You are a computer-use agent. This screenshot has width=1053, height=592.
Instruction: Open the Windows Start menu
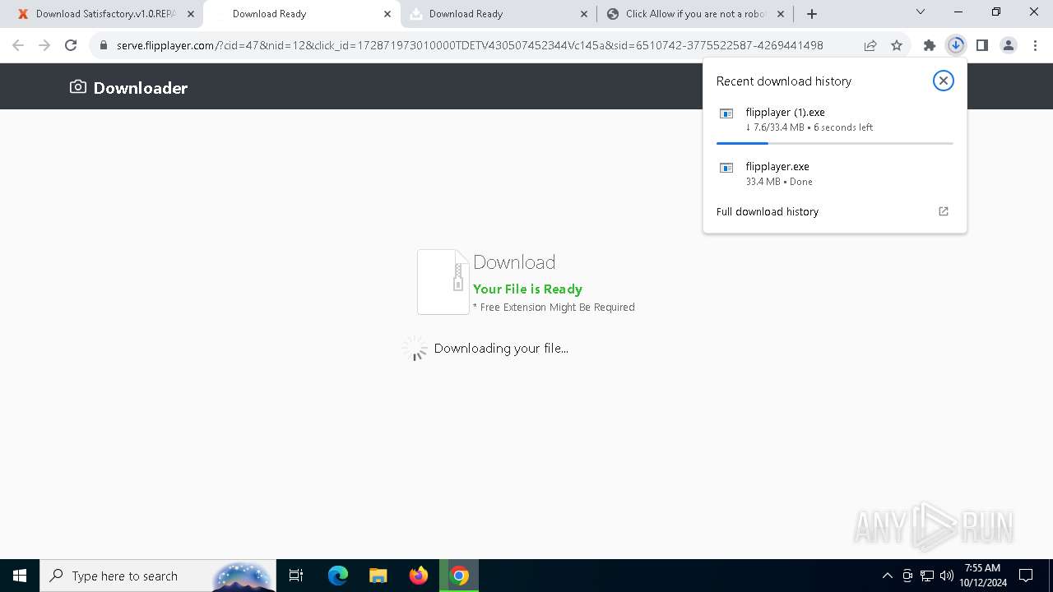tap(20, 576)
